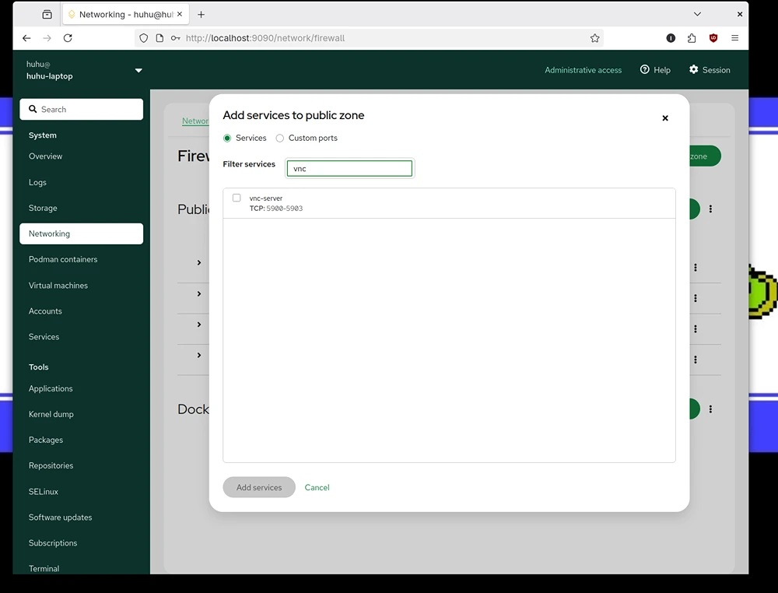Check the vnc-server service checkbox
The width and height of the screenshot is (778, 593).
pos(237,198)
